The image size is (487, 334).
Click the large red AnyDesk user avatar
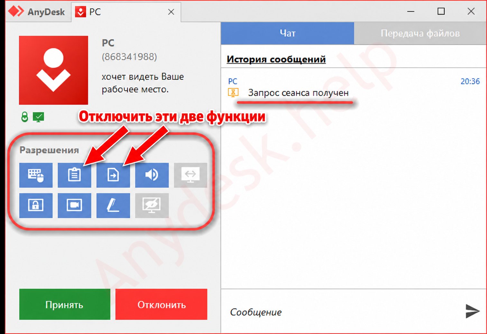[53, 70]
